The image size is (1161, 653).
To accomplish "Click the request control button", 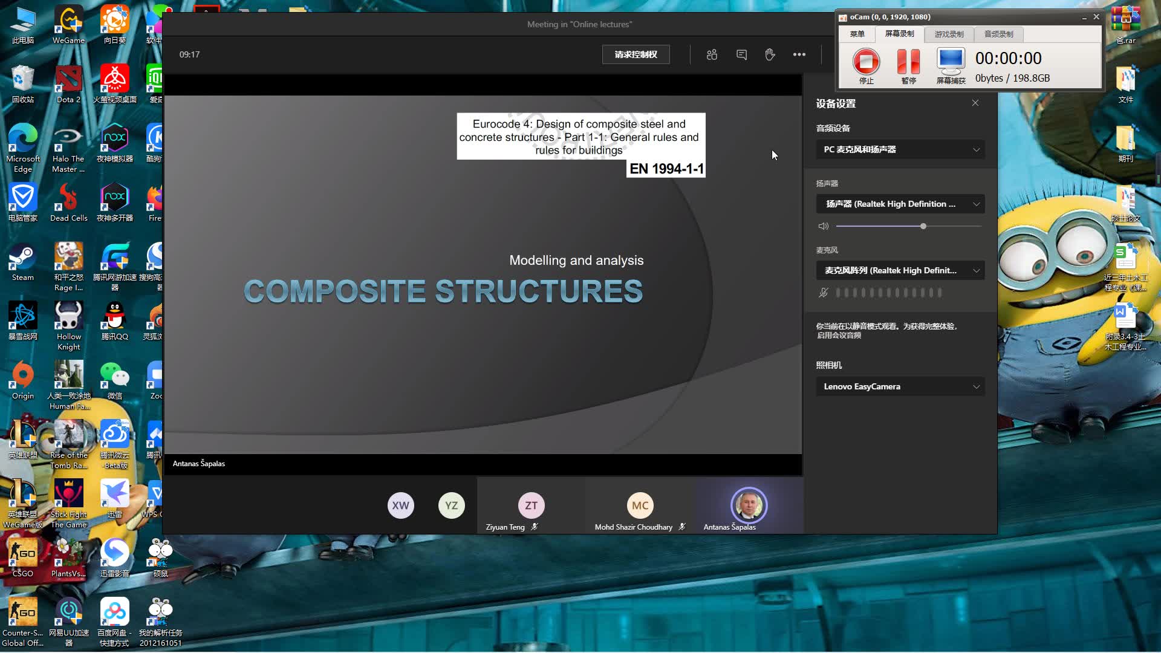I will (636, 54).
